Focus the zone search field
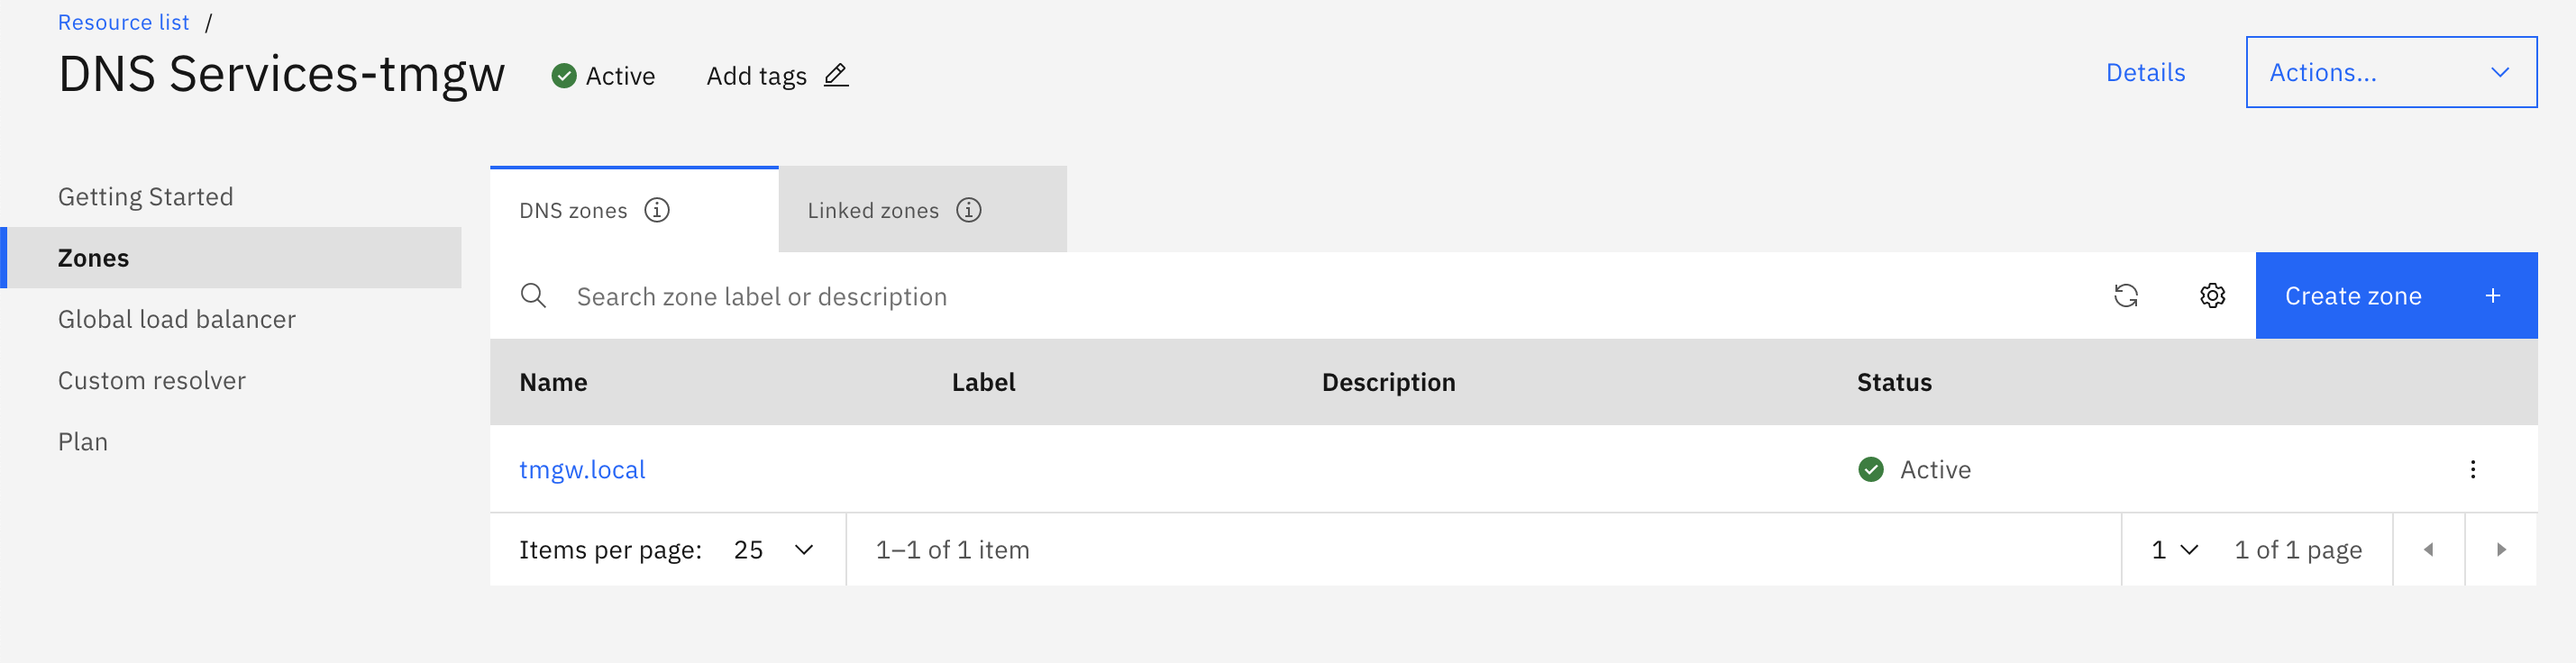Image resolution: width=2576 pixels, height=663 pixels. pyautogui.click(x=1300, y=296)
